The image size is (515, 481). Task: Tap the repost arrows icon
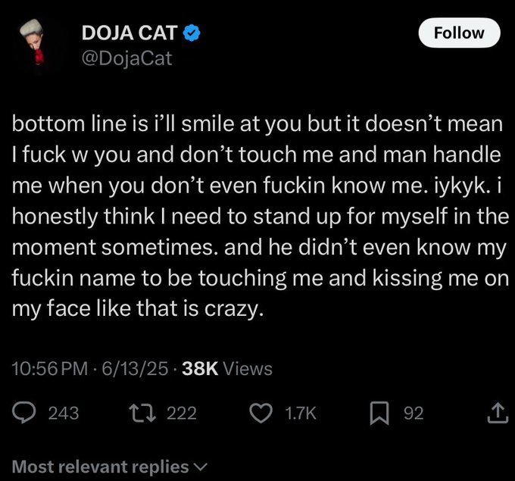(142, 413)
